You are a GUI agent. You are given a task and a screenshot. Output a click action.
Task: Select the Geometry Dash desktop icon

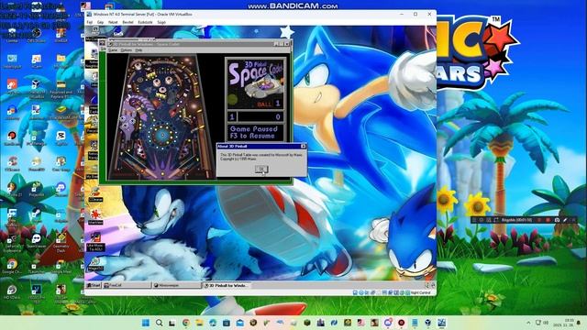[61, 242]
